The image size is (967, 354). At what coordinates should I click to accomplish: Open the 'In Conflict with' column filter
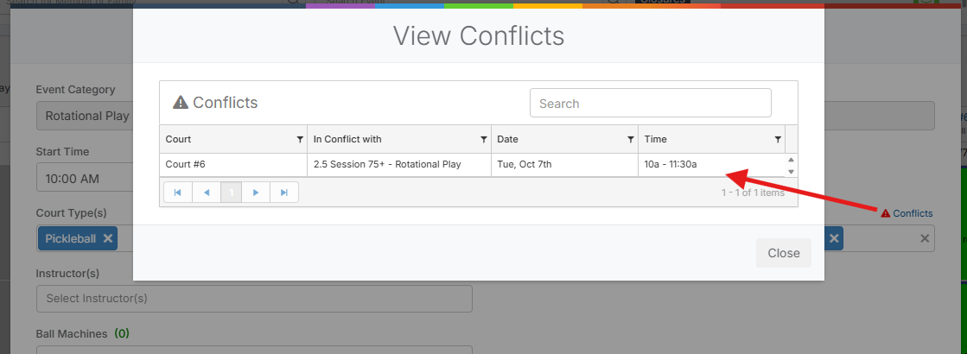[x=483, y=139]
